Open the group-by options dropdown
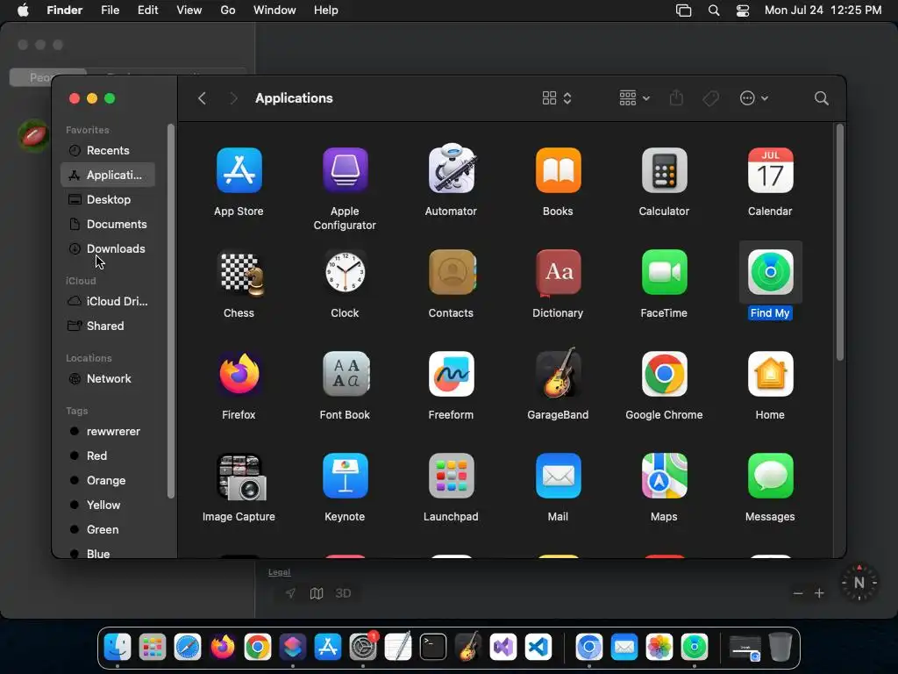 (x=634, y=98)
